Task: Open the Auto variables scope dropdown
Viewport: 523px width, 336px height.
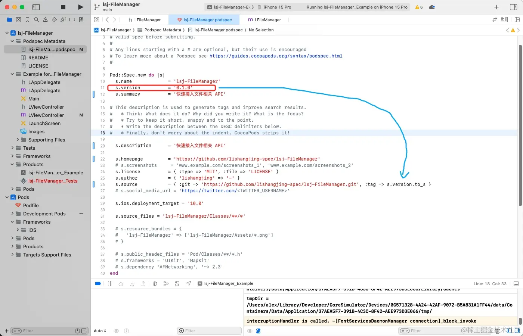Action: [100, 331]
